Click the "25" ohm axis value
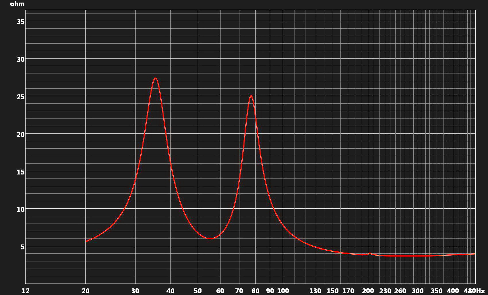The image size is (488, 295). point(21,97)
